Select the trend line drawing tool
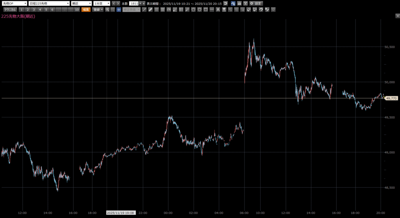 tap(144, 9)
